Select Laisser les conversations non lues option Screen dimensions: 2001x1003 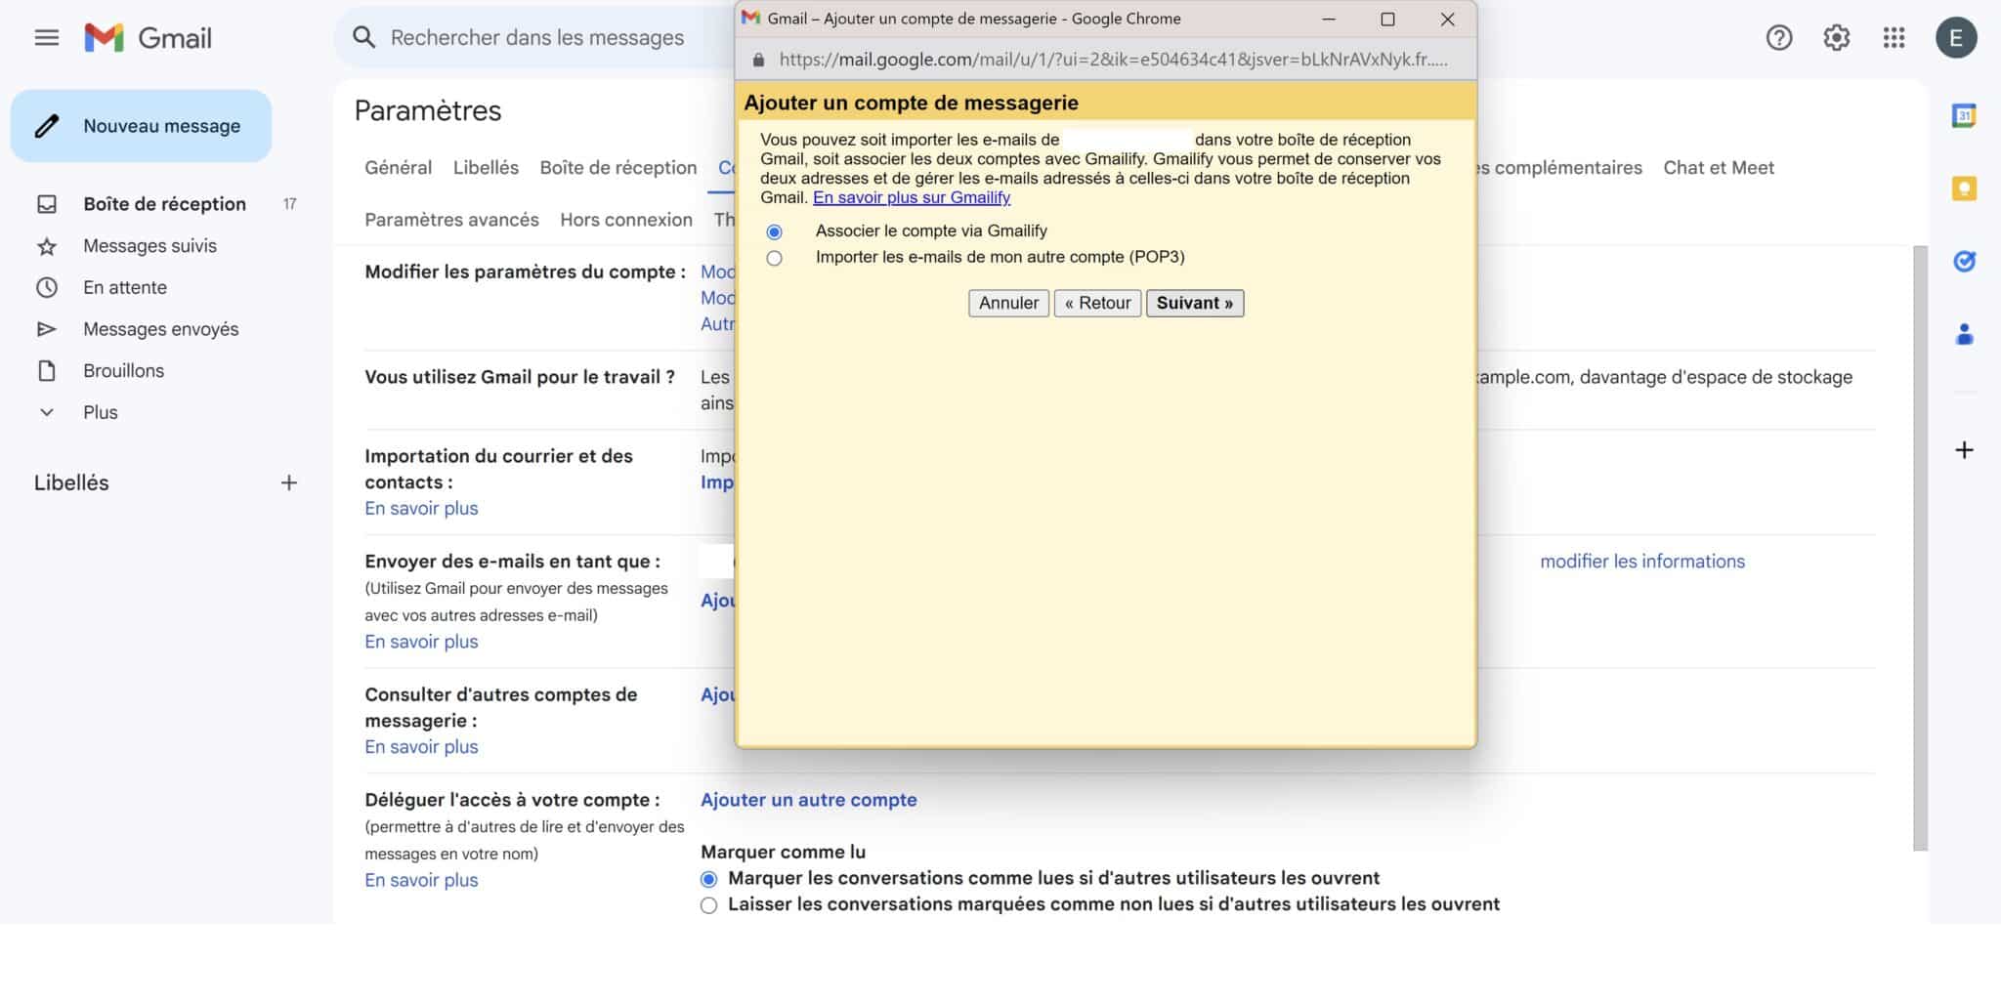point(708,905)
